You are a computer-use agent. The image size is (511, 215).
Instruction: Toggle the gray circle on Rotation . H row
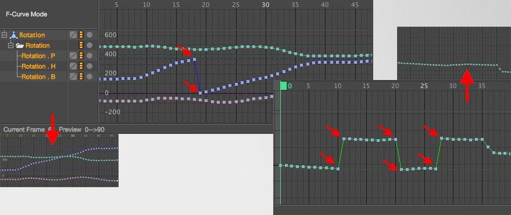[90, 66]
